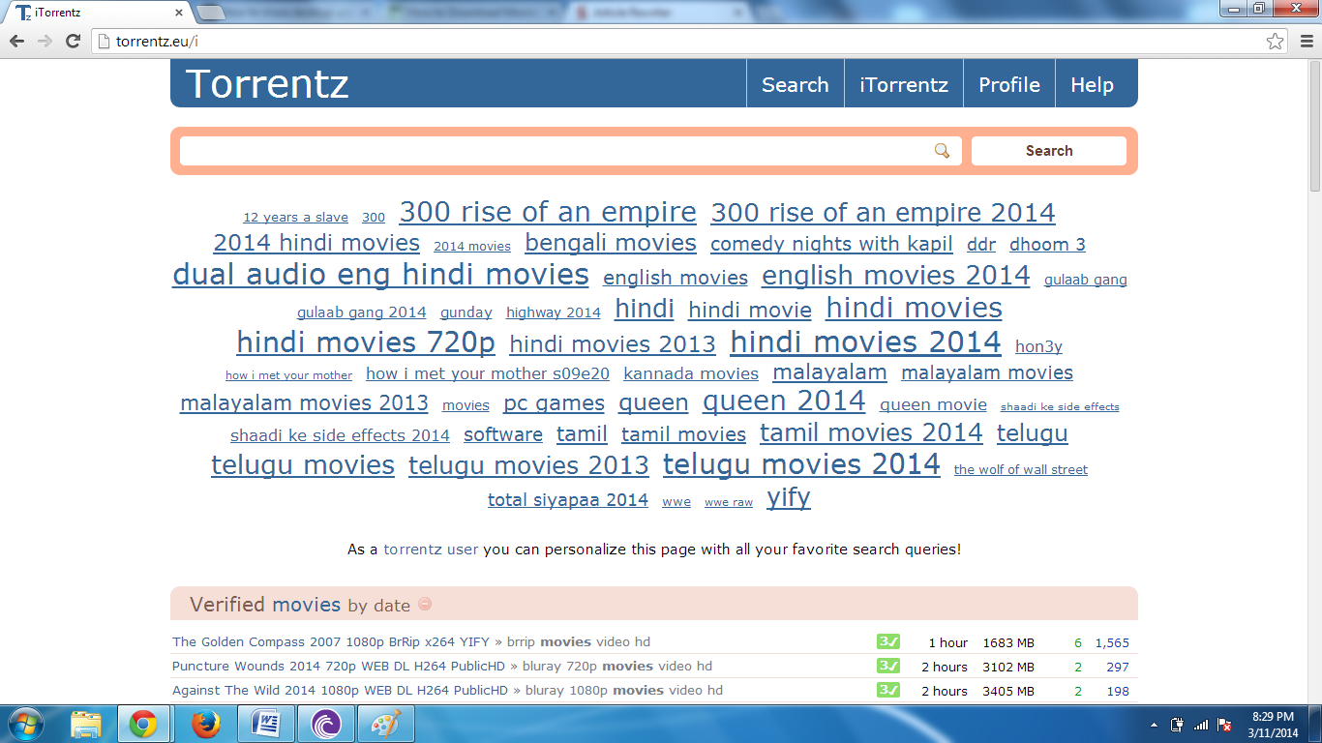Open 'hon3y' tag link
This screenshot has width=1322, height=743.
[1038, 346]
